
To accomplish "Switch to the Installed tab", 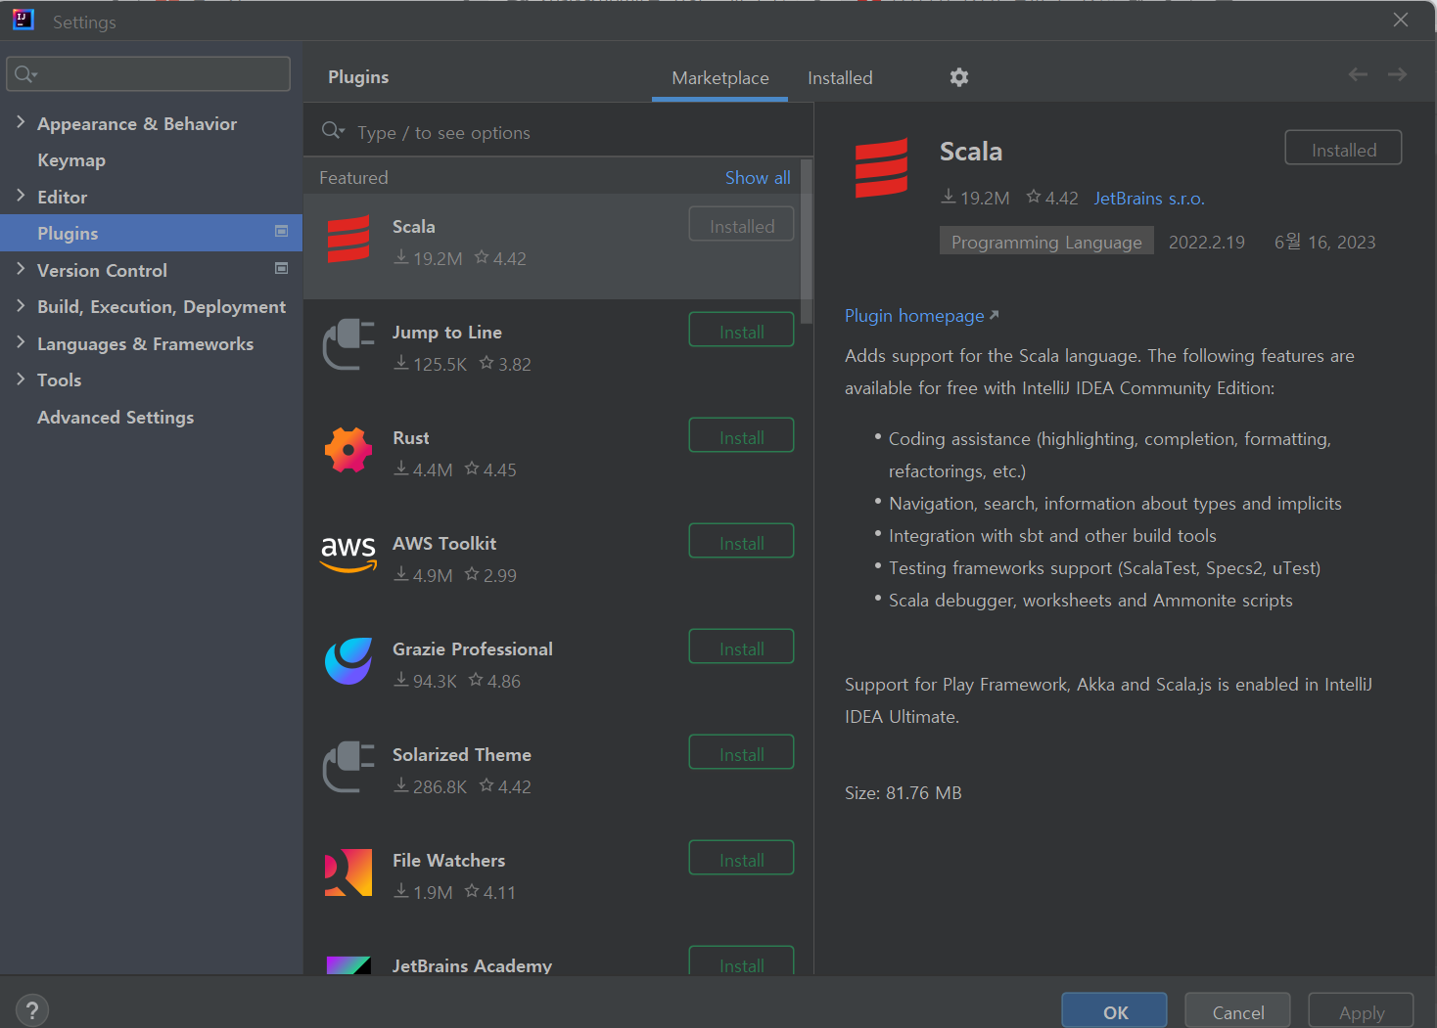I will point(840,78).
